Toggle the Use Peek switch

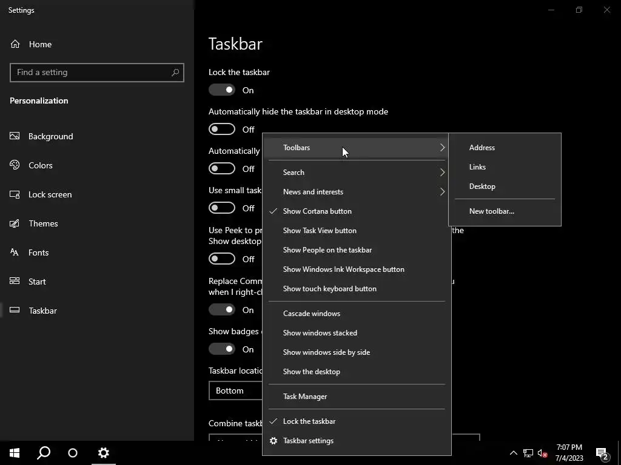(x=222, y=259)
